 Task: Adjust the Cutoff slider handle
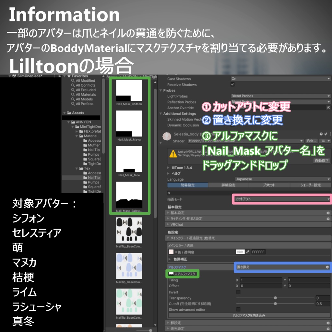275,303
